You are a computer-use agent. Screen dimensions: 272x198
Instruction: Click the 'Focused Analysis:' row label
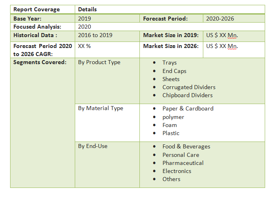(37, 27)
